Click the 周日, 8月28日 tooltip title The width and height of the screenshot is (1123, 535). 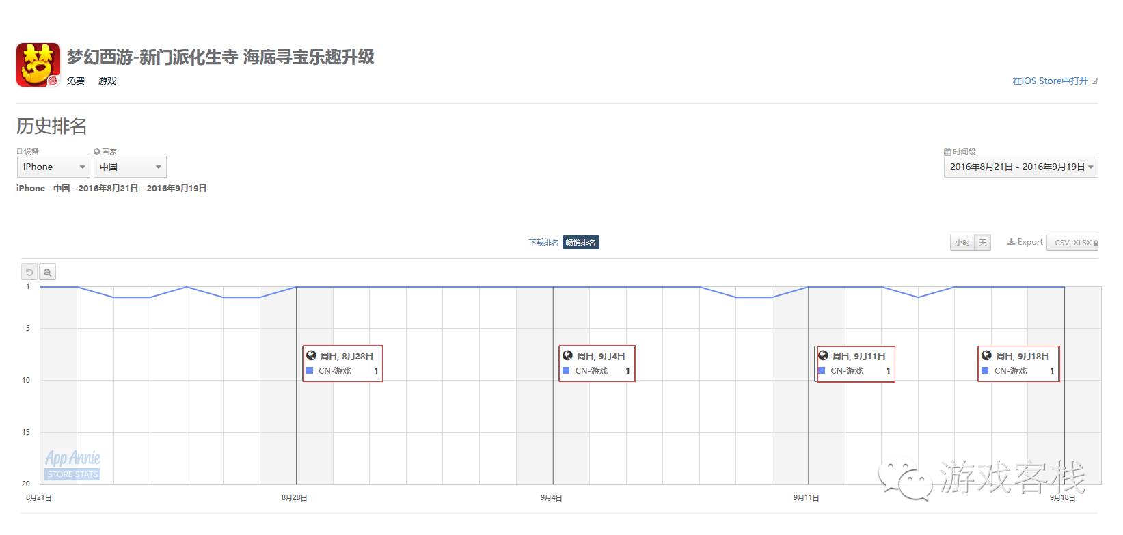coord(347,356)
